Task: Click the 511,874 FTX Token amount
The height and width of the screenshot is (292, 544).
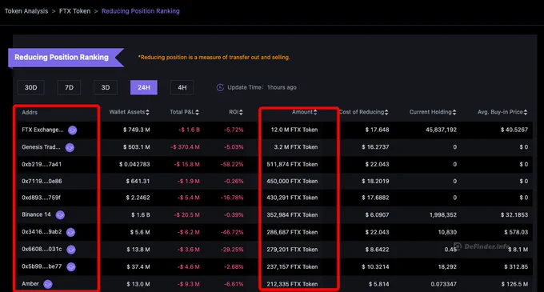Action: coord(292,164)
